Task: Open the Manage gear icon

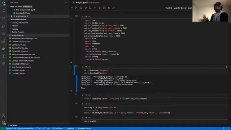Action: tap(3, 123)
